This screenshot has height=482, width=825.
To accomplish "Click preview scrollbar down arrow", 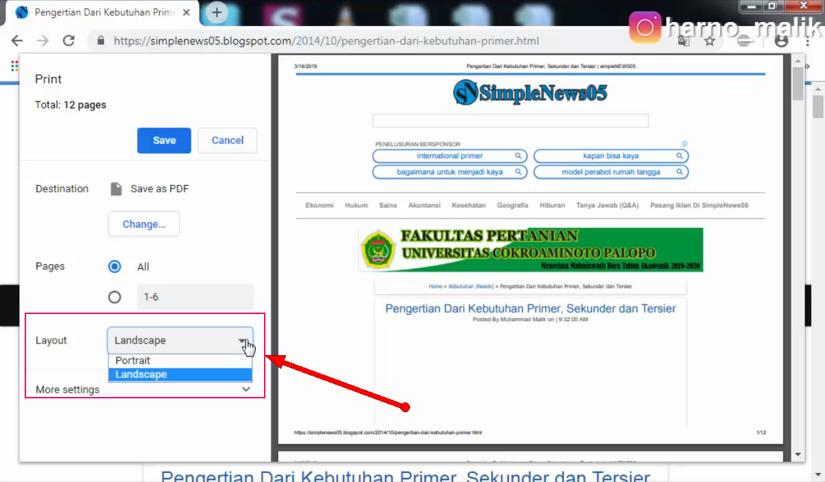I will 798,455.
